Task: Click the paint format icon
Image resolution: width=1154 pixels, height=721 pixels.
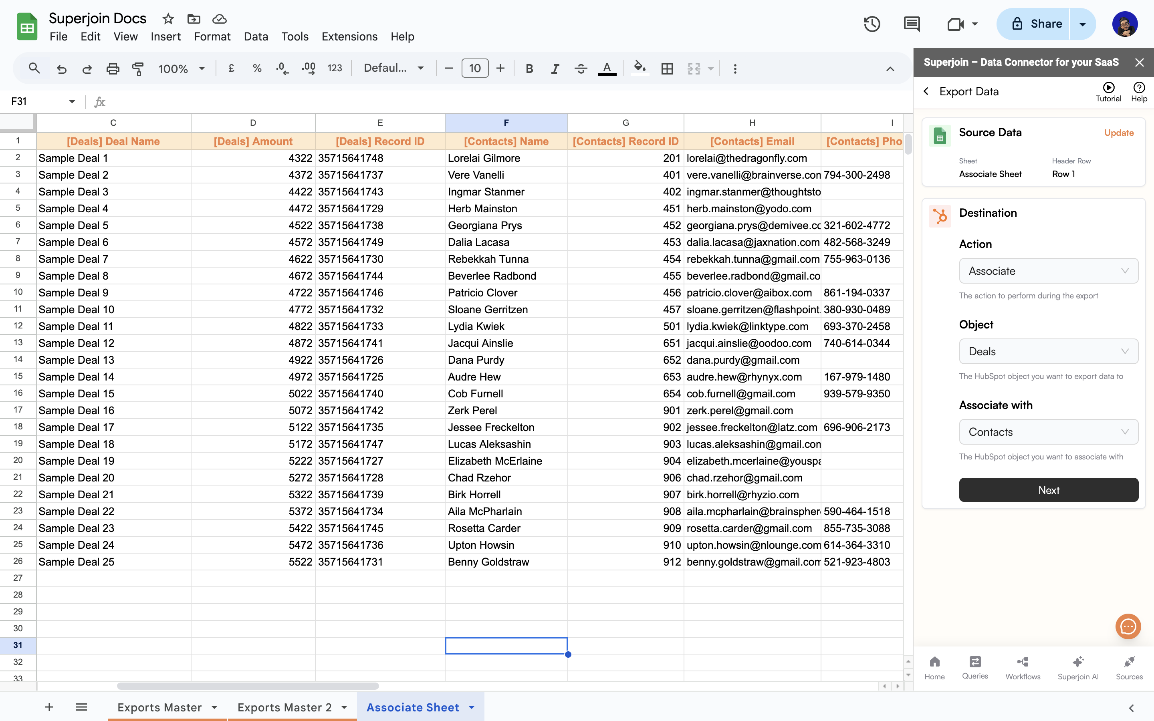Action: tap(138, 68)
